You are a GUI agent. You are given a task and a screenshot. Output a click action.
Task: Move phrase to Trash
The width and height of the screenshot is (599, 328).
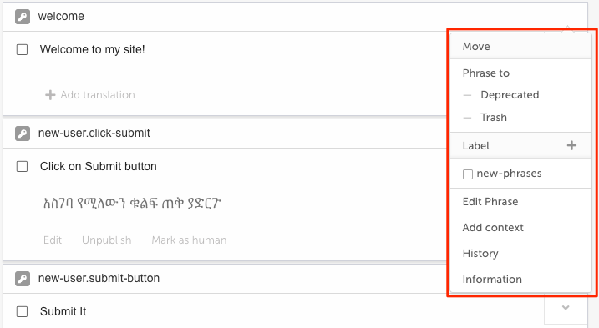494,117
